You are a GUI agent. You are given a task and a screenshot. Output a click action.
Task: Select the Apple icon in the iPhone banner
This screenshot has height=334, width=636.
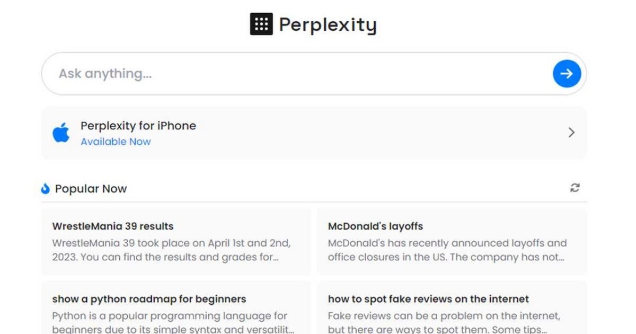[x=62, y=133]
